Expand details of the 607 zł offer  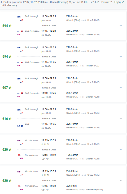(x=121, y=88)
